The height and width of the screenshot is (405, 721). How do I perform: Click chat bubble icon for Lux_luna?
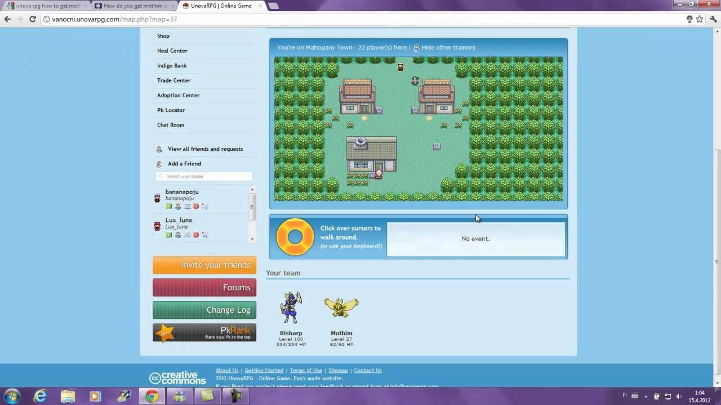click(205, 235)
